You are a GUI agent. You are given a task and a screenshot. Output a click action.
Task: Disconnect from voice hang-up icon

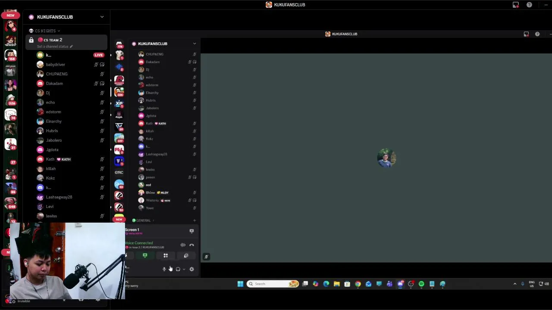coord(191,245)
